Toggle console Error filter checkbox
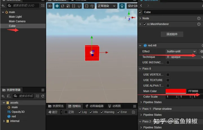 pos(118,112)
